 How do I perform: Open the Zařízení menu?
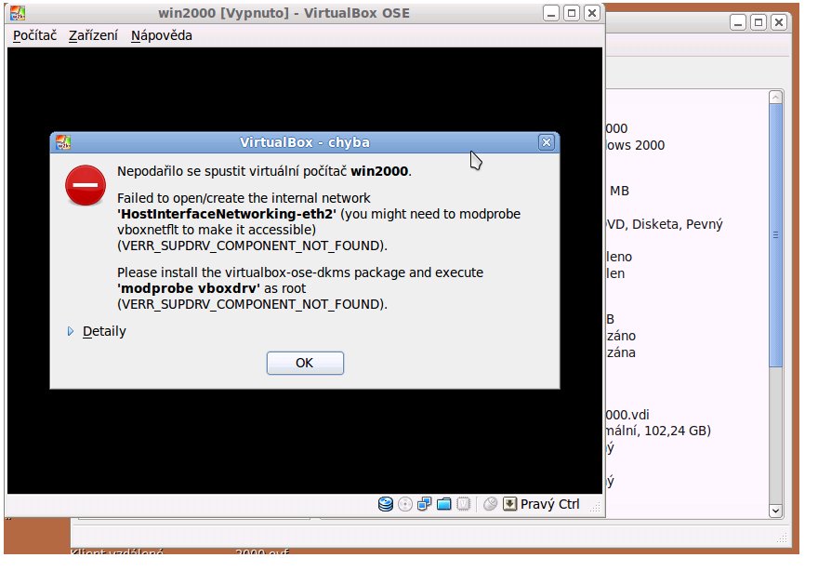tap(93, 35)
